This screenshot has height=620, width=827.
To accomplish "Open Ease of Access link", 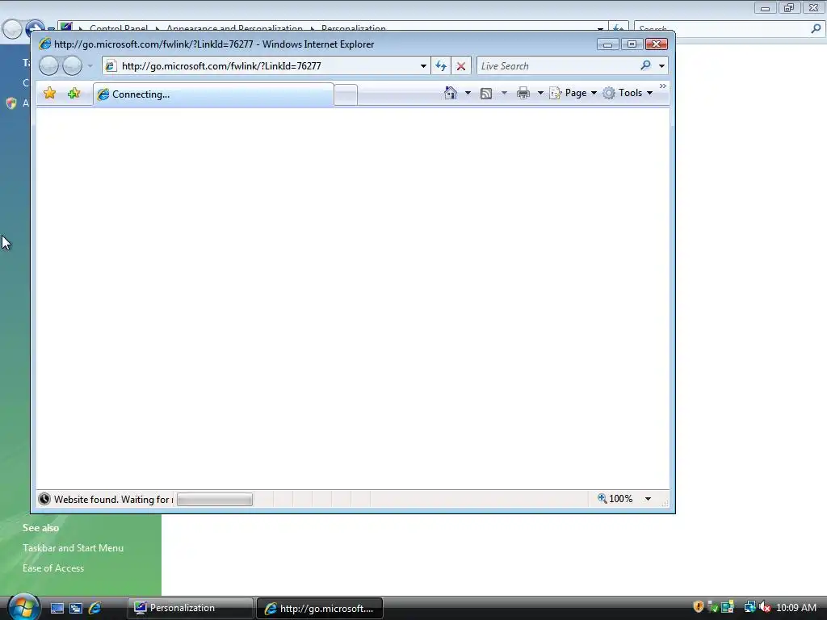I will (x=53, y=568).
